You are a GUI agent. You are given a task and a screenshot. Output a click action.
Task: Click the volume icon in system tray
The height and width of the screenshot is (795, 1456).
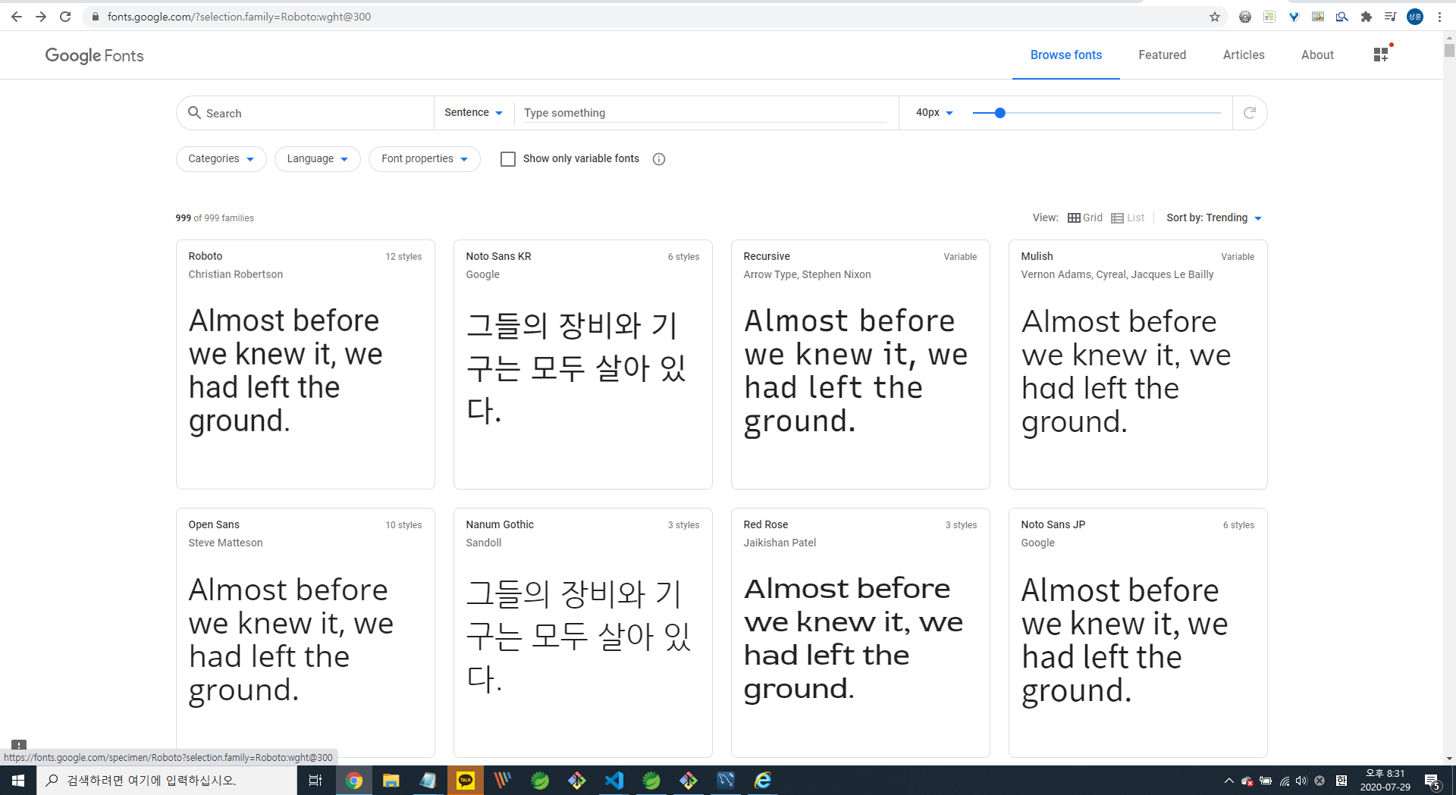click(x=1301, y=781)
